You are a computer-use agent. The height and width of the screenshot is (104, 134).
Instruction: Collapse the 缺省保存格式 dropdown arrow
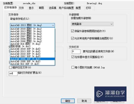point(53,25)
